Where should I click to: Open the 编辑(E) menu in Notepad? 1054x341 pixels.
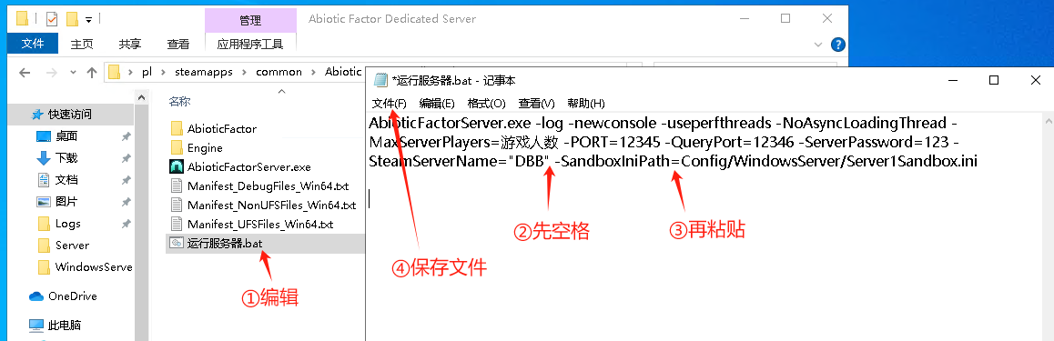coord(437,104)
